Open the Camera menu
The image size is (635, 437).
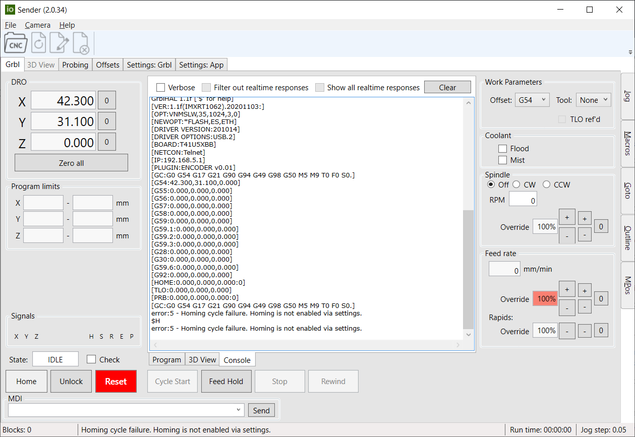pos(38,25)
